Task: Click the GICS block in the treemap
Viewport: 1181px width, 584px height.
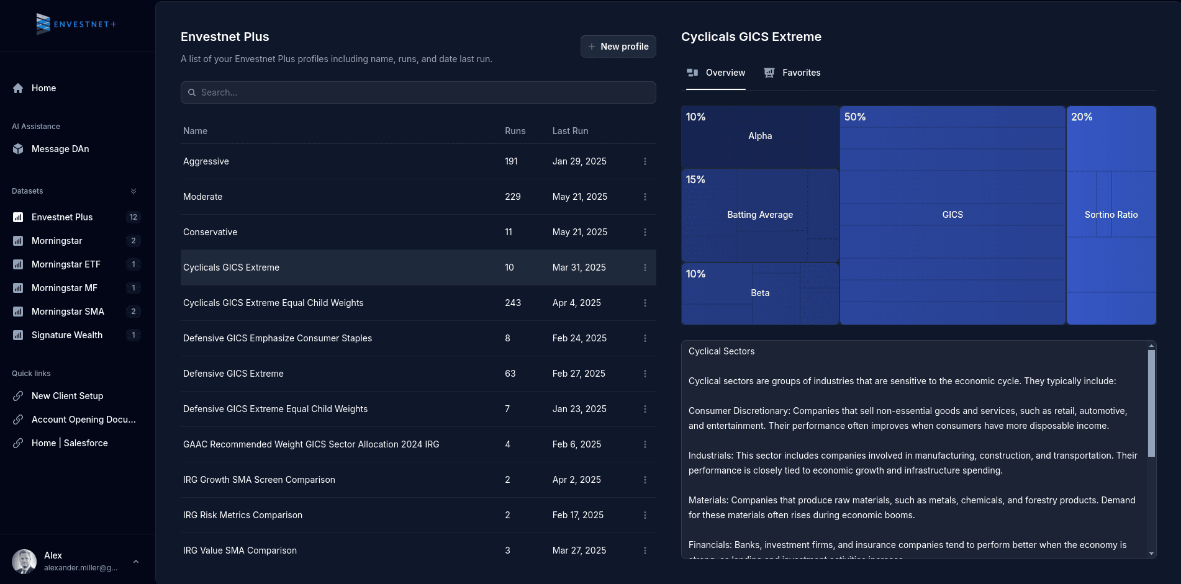Action: tap(952, 214)
